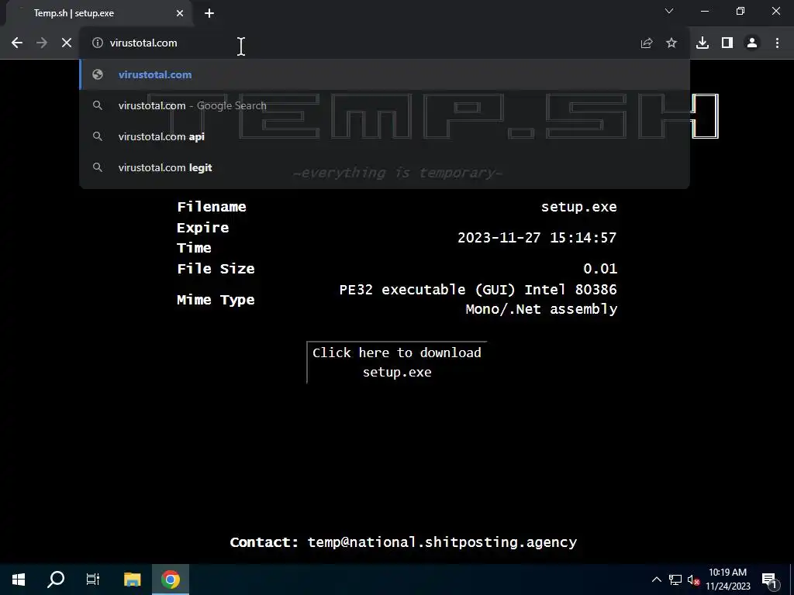Choose the virustotal.com URL suggestion
The width and height of the screenshot is (794, 595).
(385, 75)
